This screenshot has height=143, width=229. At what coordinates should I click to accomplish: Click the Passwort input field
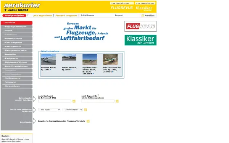127,15
